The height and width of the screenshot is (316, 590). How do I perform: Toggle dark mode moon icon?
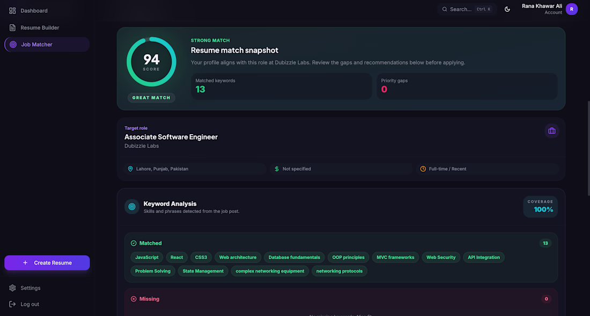click(507, 9)
